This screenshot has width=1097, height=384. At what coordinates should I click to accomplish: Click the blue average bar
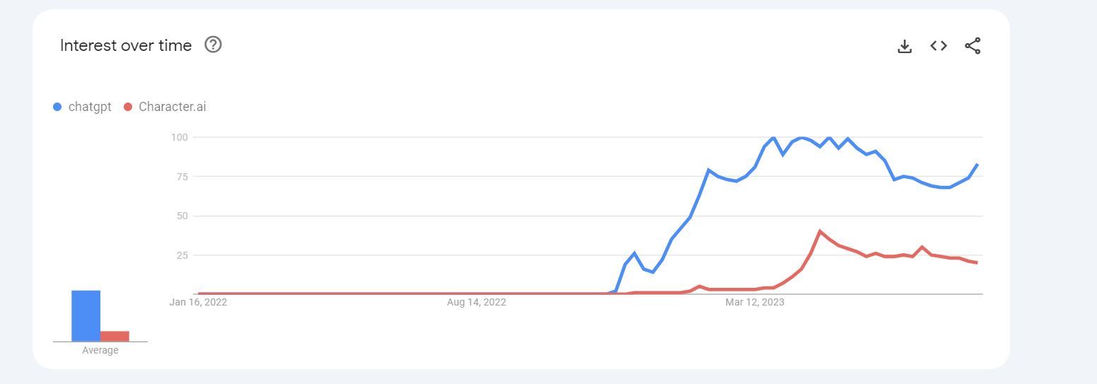(86, 315)
